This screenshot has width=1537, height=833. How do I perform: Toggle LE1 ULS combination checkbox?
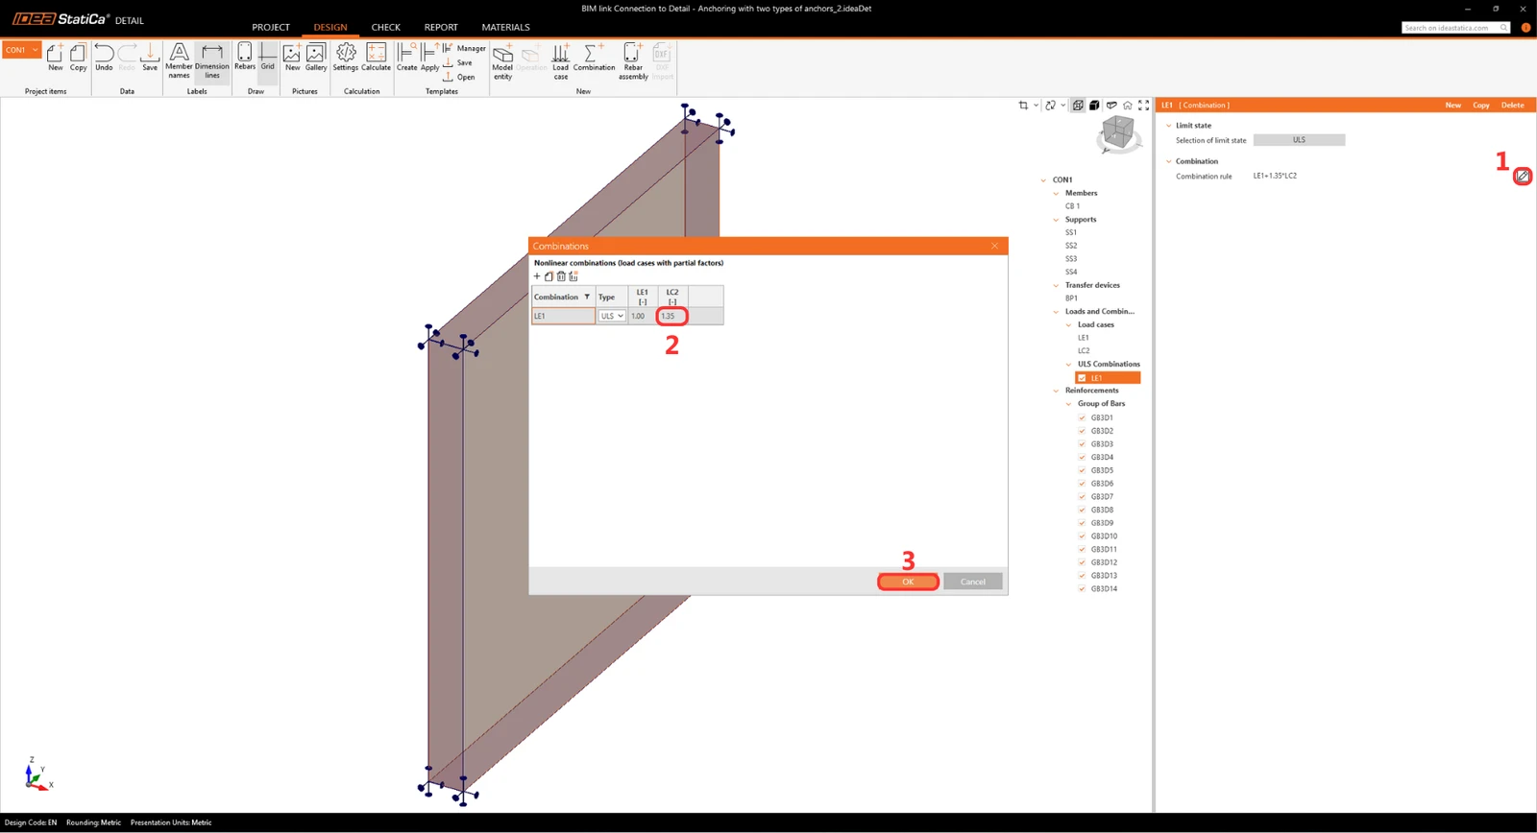point(1082,378)
